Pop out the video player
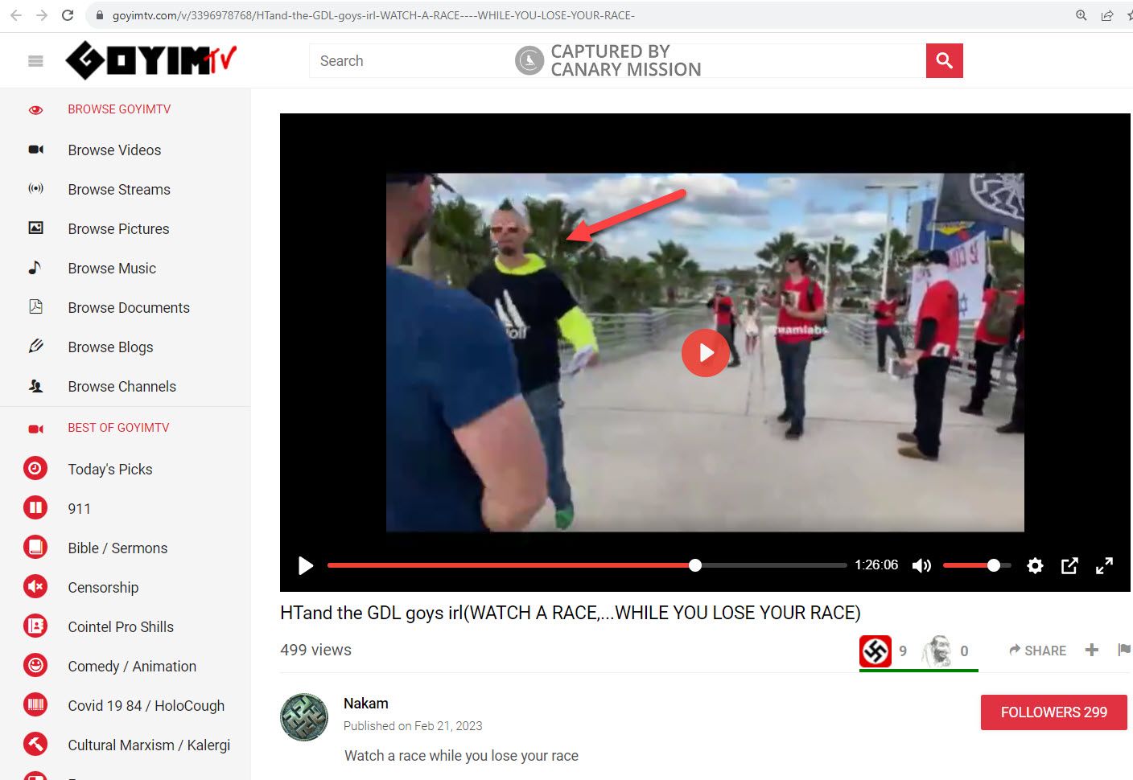Screen dimensions: 1133x780 coord(1069,566)
